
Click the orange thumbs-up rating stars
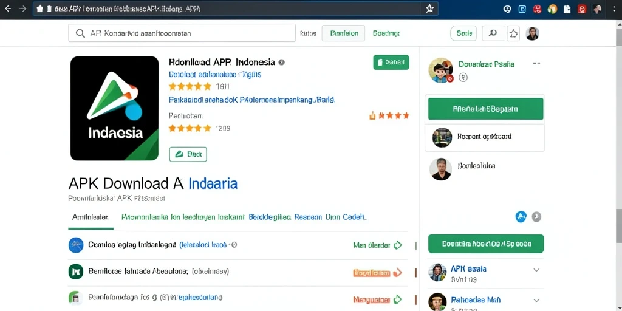coord(389,116)
